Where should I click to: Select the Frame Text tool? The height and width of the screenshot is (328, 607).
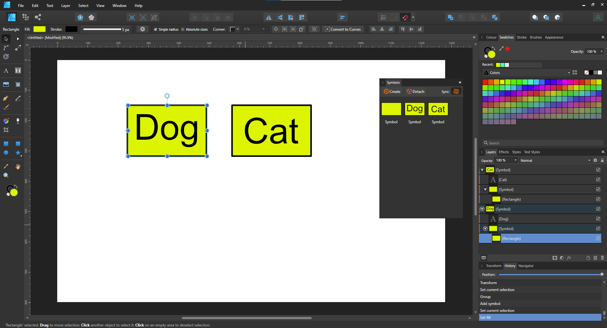point(18,71)
